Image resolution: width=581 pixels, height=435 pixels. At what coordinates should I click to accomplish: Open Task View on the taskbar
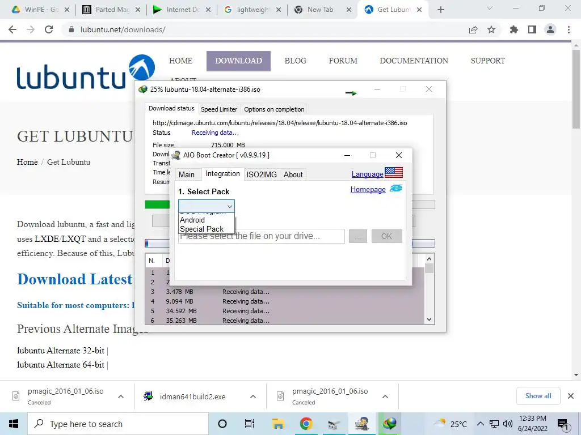pyautogui.click(x=250, y=424)
